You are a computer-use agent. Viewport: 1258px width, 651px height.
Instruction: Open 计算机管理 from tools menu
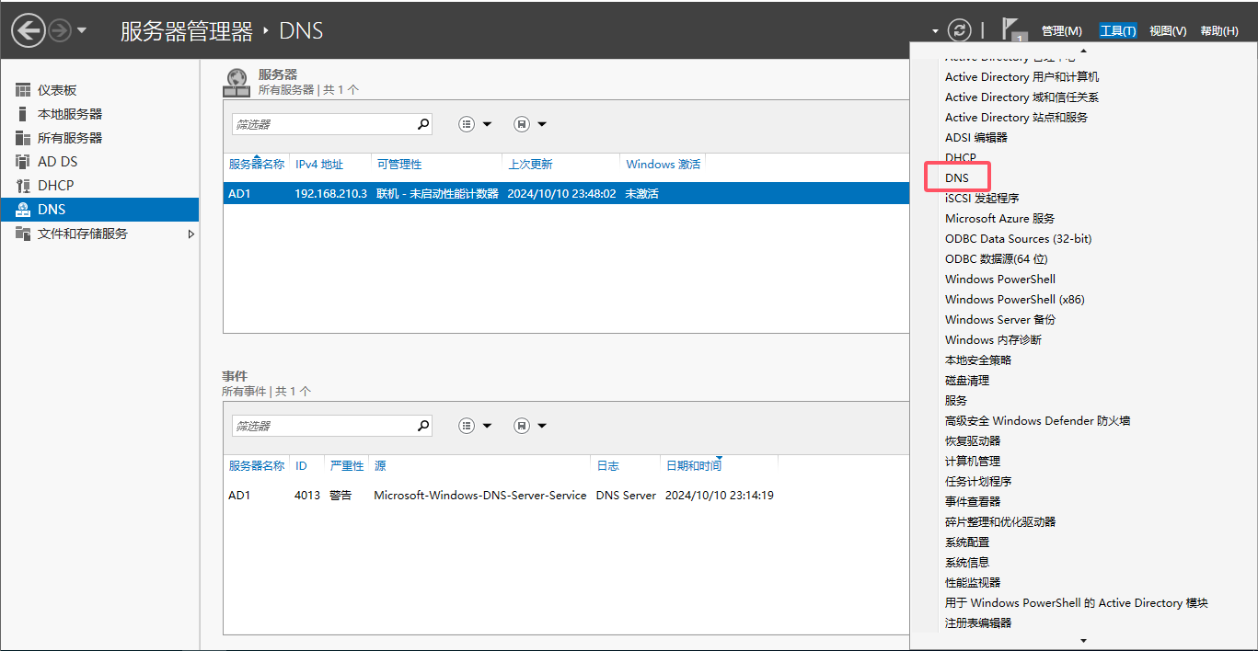[973, 462]
